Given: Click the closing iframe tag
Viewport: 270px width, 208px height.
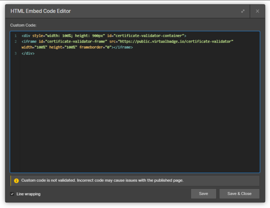Looking at the screenshot, I should click(123, 48).
